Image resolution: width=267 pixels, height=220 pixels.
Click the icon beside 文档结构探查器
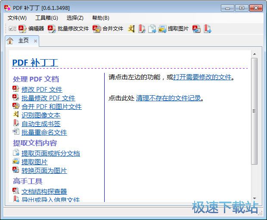click(x=16, y=191)
